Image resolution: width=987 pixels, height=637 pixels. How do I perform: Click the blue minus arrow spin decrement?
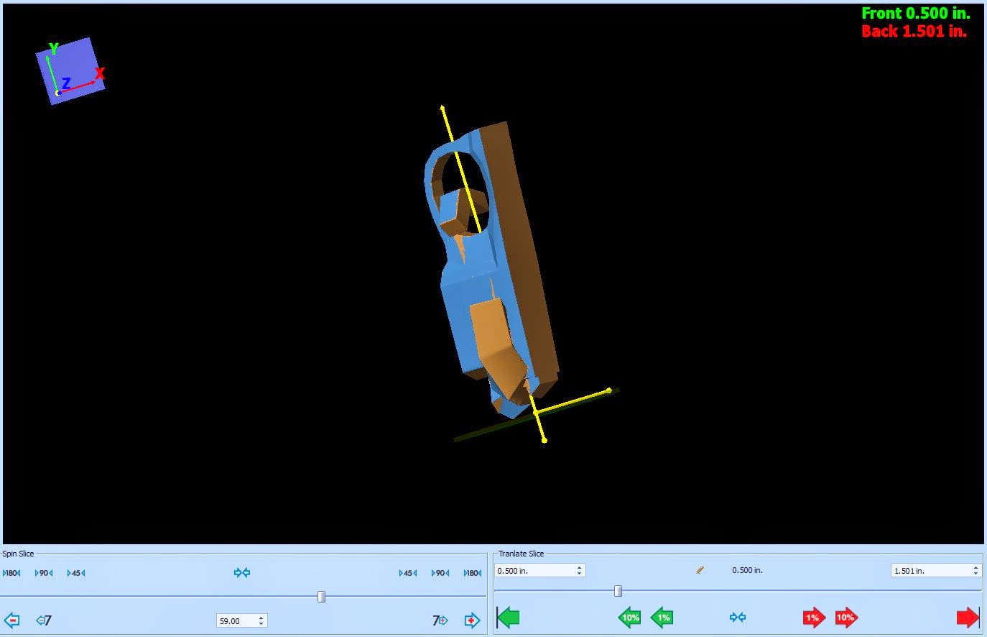(x=11, y=620)
